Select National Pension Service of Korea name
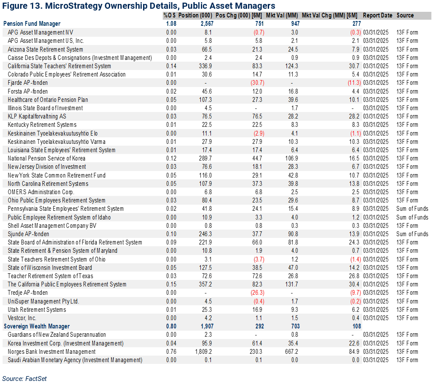The image size is (434, 384). (x=46, y=158)
